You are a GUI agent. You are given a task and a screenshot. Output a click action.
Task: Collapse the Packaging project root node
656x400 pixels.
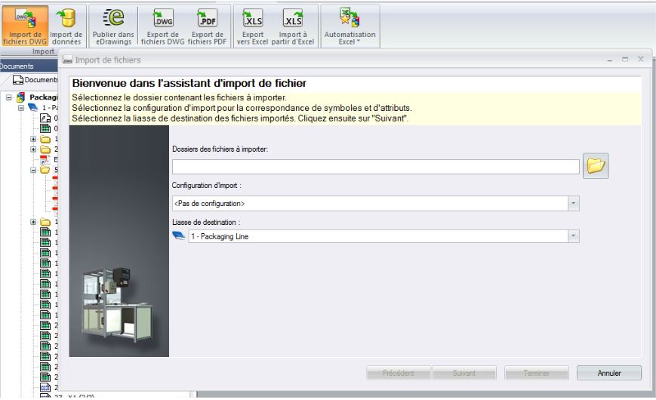coord(8,97)
